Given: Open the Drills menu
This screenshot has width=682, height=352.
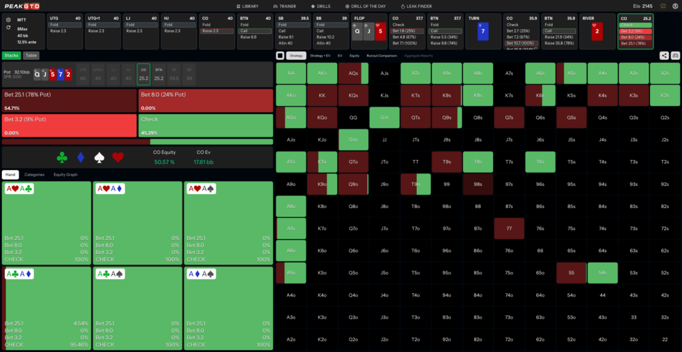Looking at the screenshot, I should coord(320,6).
